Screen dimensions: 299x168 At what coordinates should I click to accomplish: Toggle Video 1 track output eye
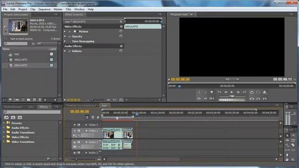click(74, 131)
